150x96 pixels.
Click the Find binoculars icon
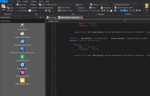coord(77,5)
